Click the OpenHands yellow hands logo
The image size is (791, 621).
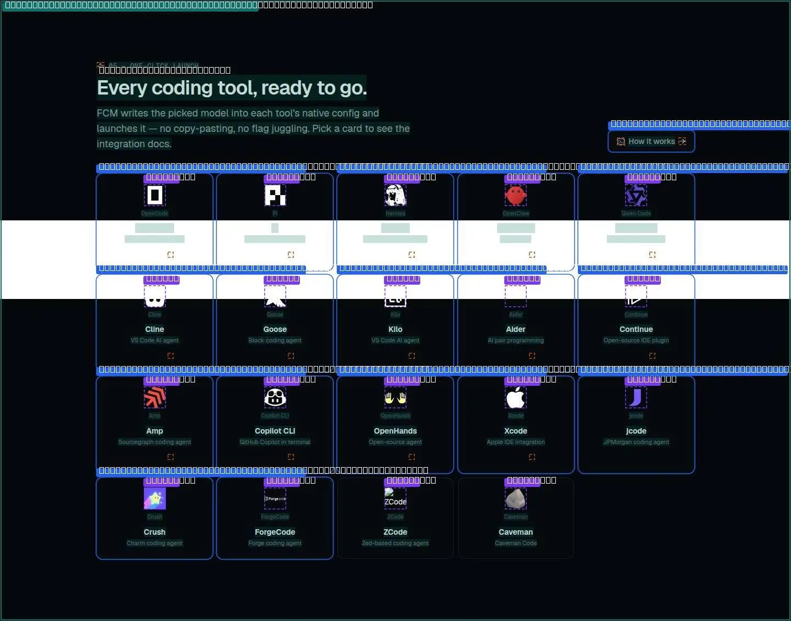coord(396,397)
